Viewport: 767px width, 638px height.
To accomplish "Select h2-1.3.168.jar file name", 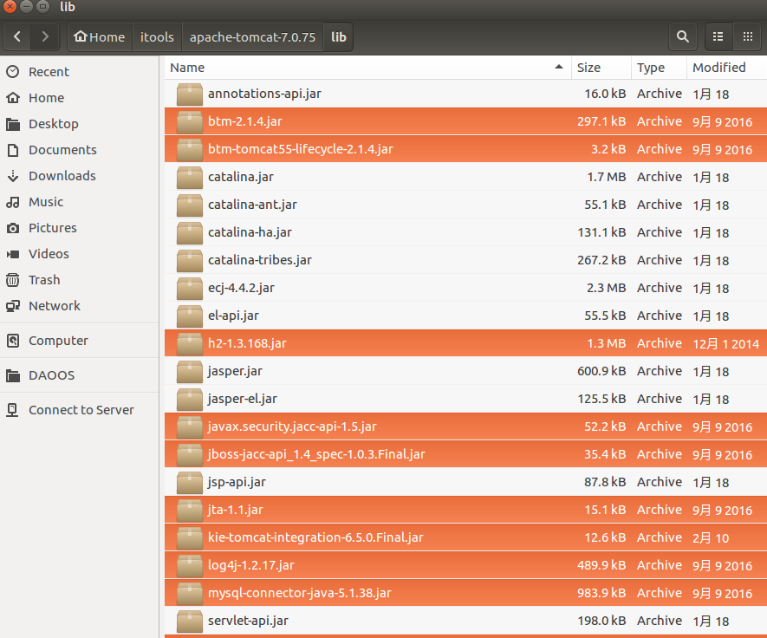I will pos(247,343).
